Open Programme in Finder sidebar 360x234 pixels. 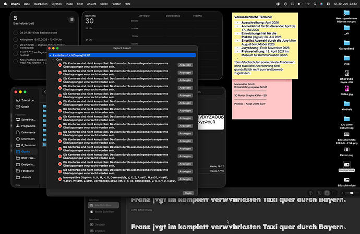click(26, 126)
